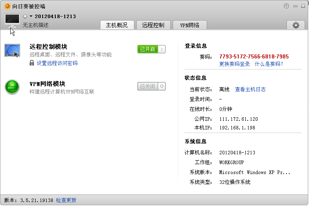The width and height of the screenshot is (309, 206).
Task: Click the host computer monitor icon
Action: click(x=12, y=20)
